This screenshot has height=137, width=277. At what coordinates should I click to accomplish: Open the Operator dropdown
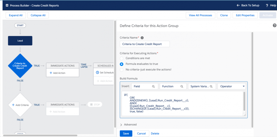(232, 86)
